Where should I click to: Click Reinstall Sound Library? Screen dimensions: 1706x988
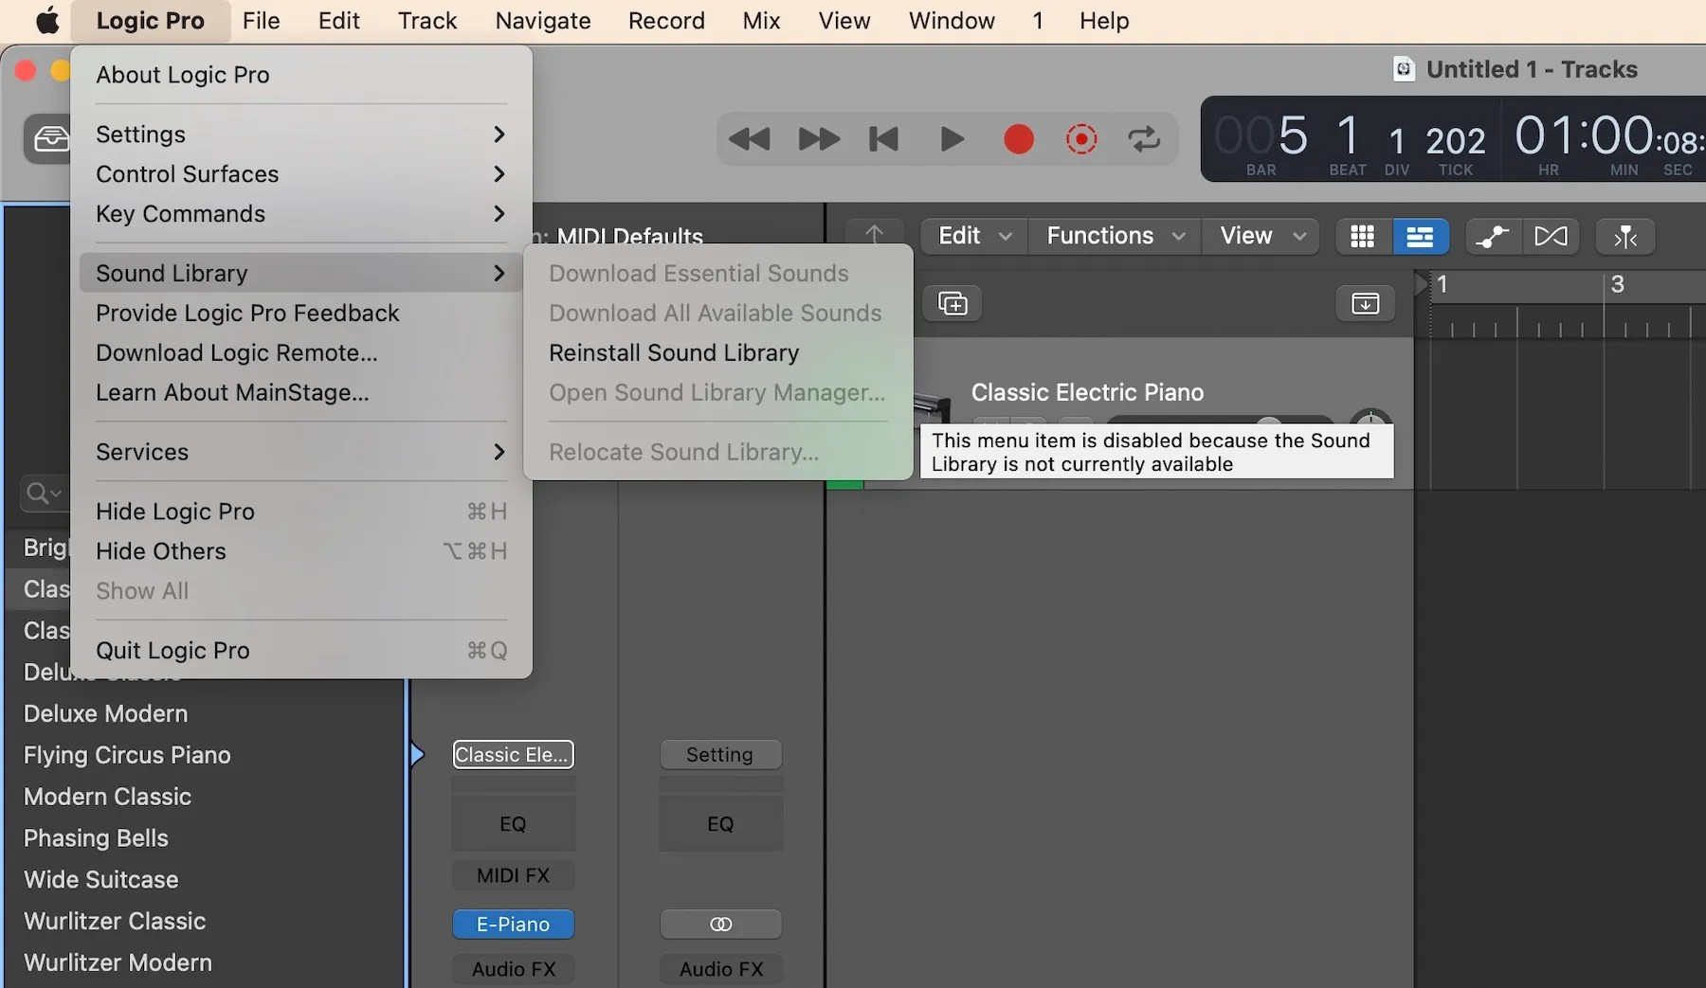point(674,351)
